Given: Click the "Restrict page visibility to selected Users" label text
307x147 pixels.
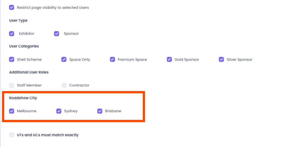Looking at the screenshot, I should click(53, 7).
